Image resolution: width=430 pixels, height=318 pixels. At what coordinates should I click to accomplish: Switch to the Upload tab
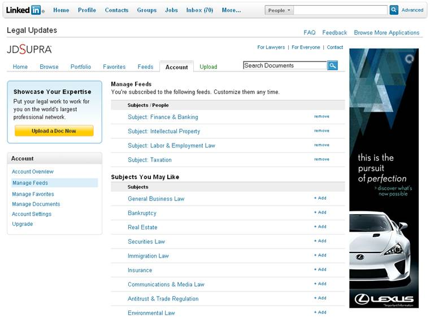(208, 67)
